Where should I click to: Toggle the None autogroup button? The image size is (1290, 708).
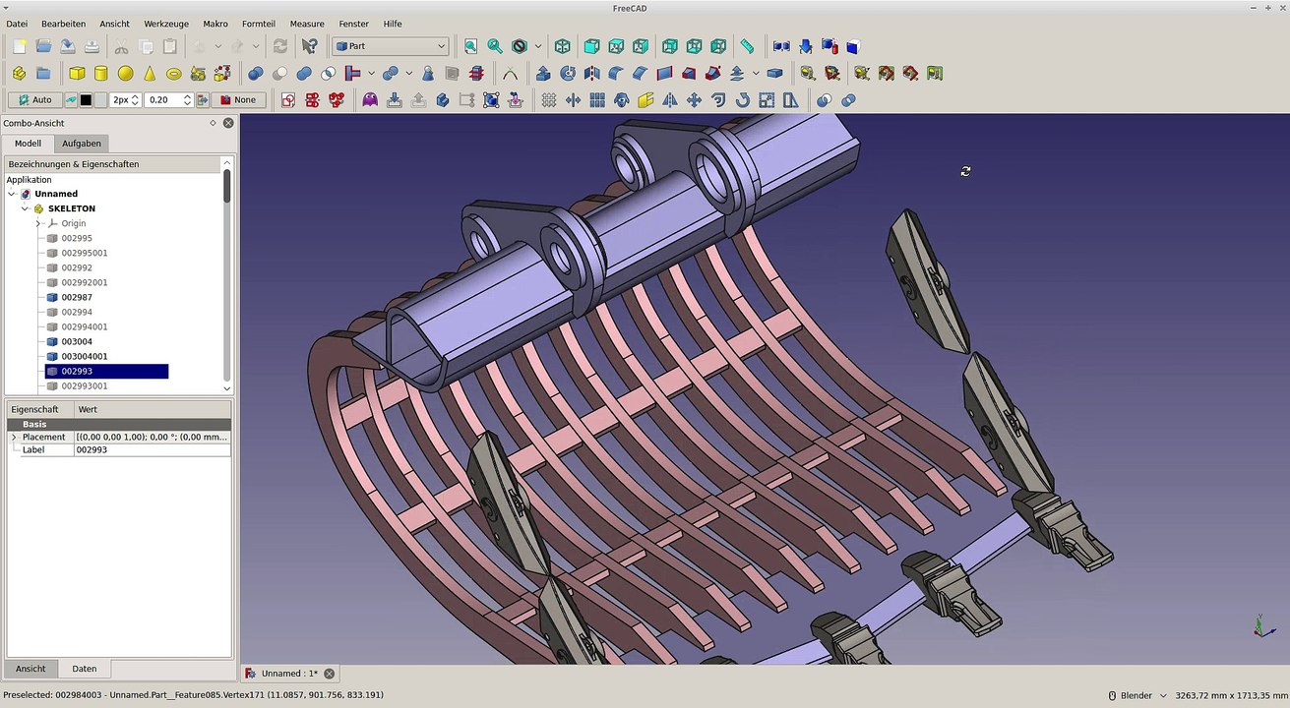click(239, 100)
